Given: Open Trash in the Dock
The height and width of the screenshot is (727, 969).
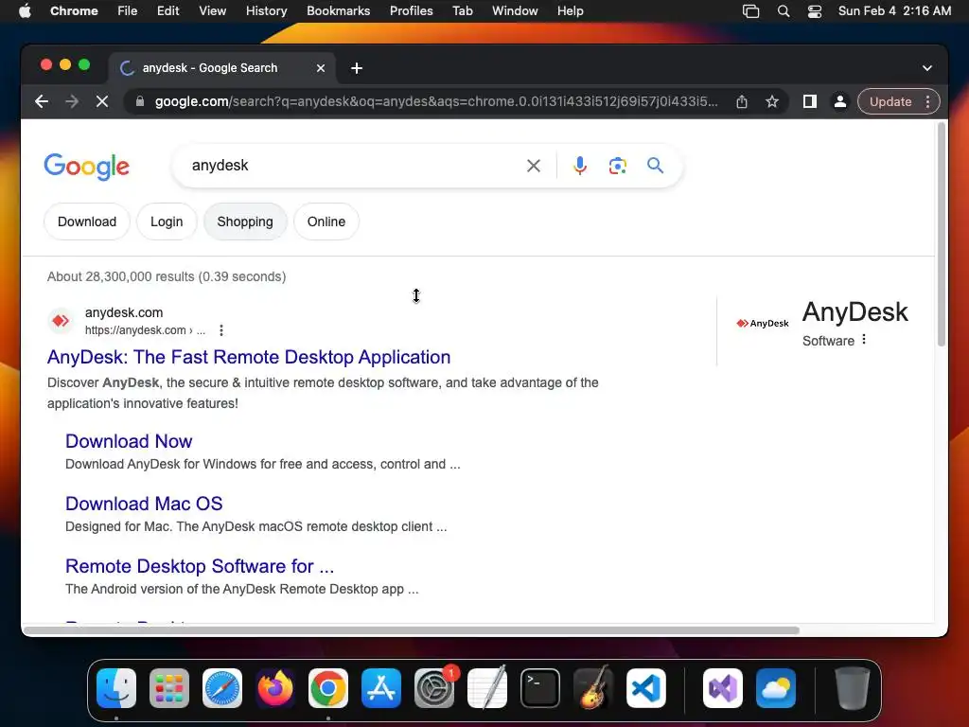Looking at the screenshot, I should click(853, 688).
